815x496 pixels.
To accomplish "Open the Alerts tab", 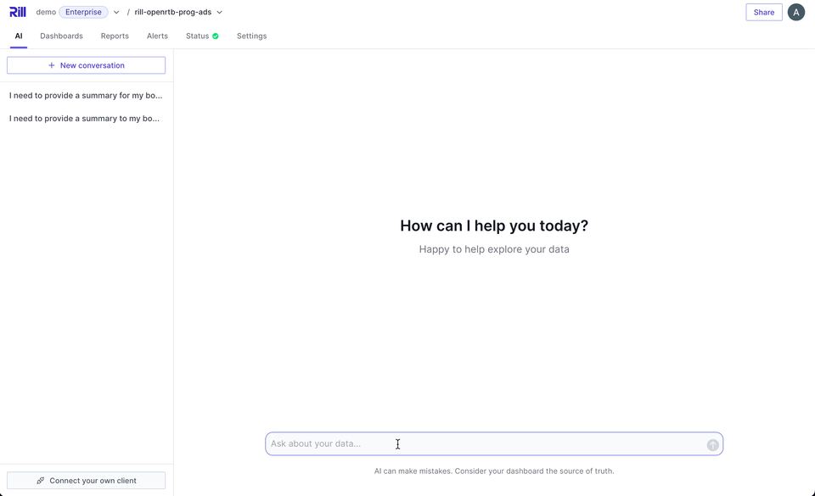I will pos(157,36).
